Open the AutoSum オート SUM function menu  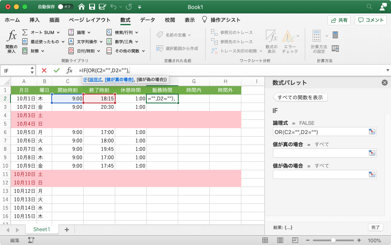click(41, 32)
